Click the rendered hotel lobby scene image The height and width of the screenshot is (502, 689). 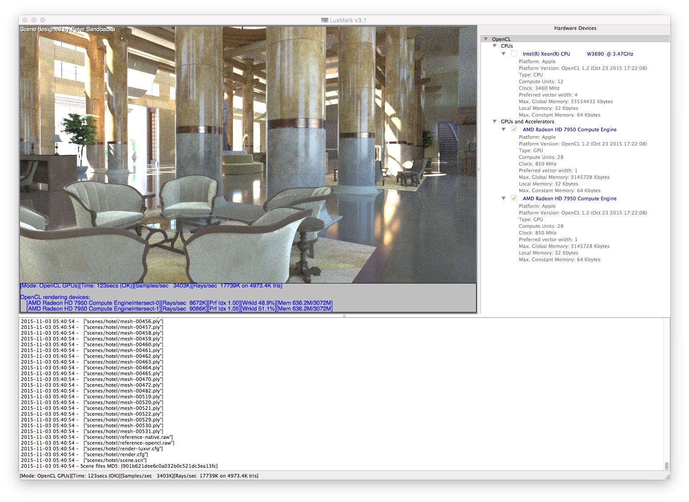[248, 154]
